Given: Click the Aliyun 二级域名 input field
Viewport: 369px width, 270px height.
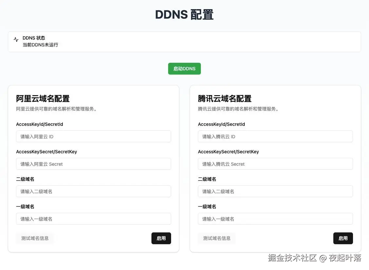Looking at the screenshot, I should click(x=94, y=192).
